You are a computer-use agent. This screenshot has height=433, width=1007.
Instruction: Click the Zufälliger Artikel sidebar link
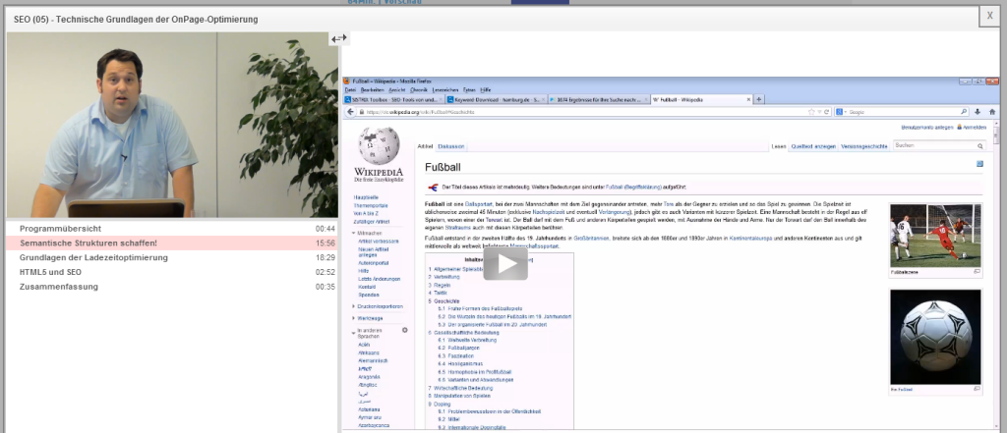pyautogui.click(x=371, y=221)
